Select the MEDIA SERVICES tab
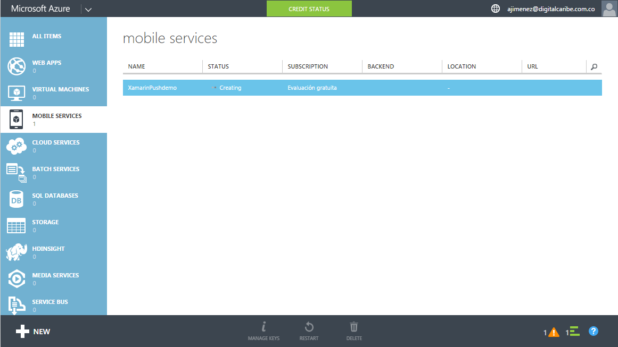618x347 pixels. (54, 279)
